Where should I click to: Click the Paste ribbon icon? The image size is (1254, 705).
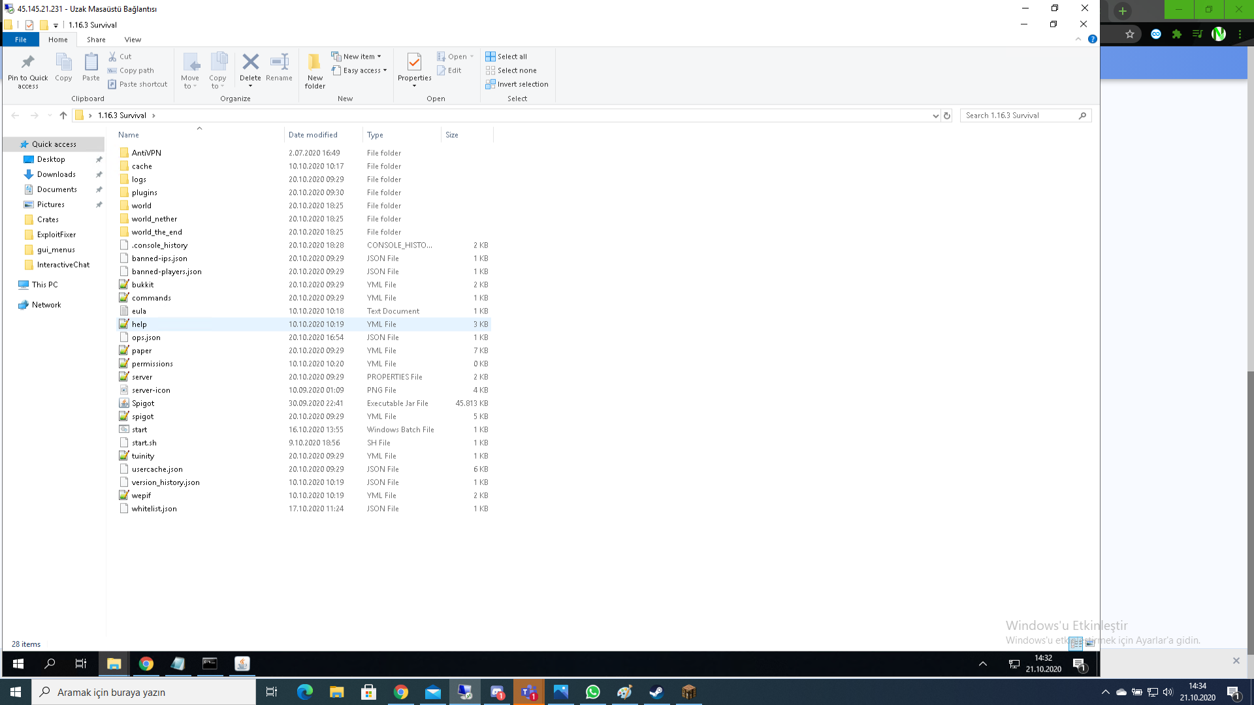91,67
